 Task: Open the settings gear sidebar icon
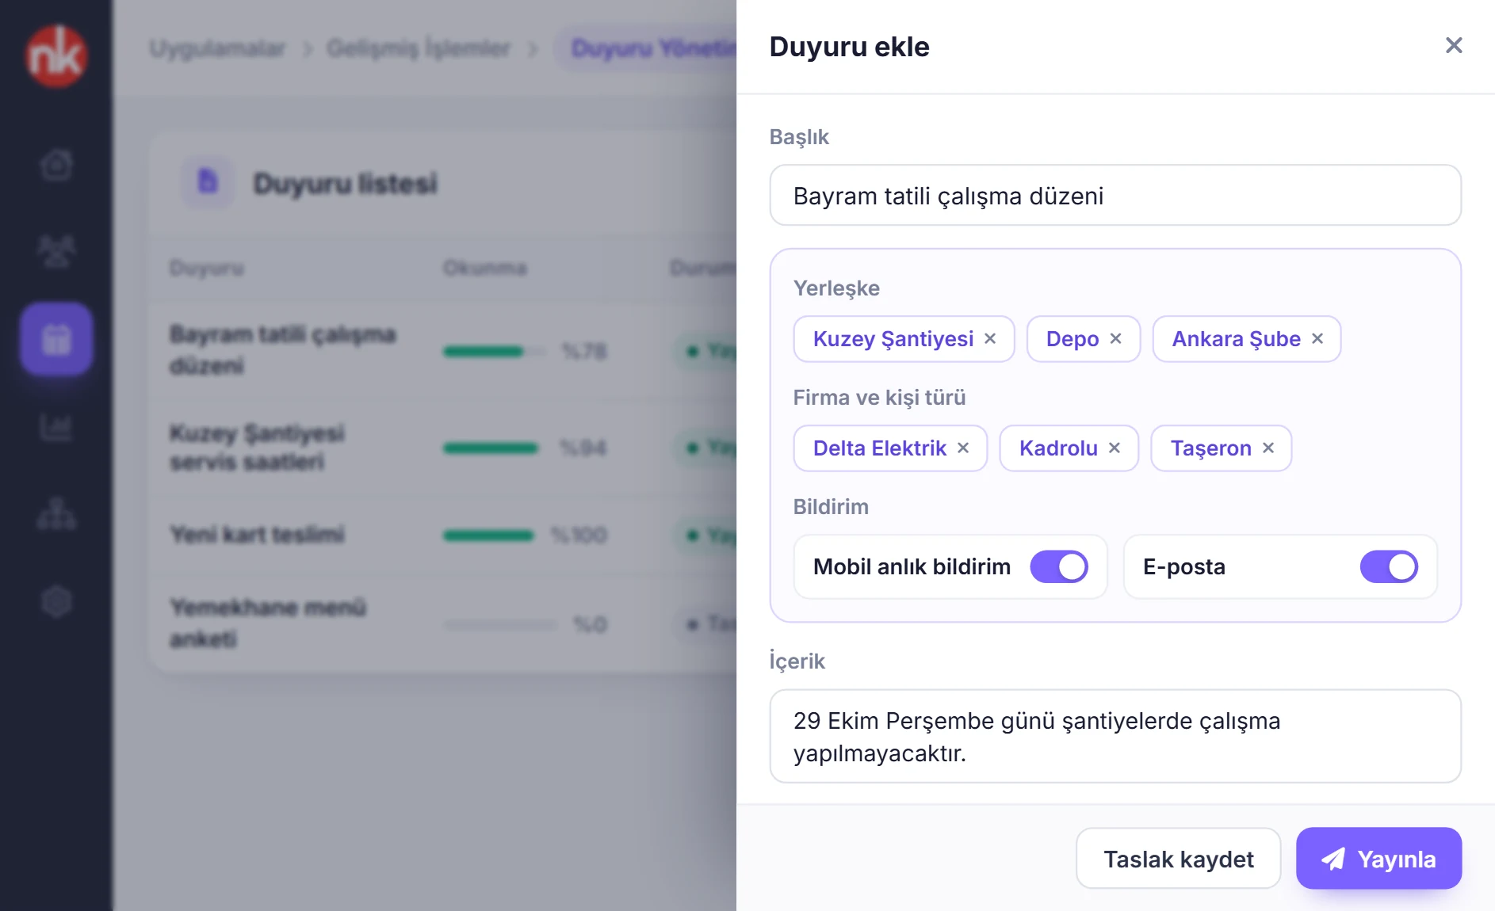pos(56,602)
